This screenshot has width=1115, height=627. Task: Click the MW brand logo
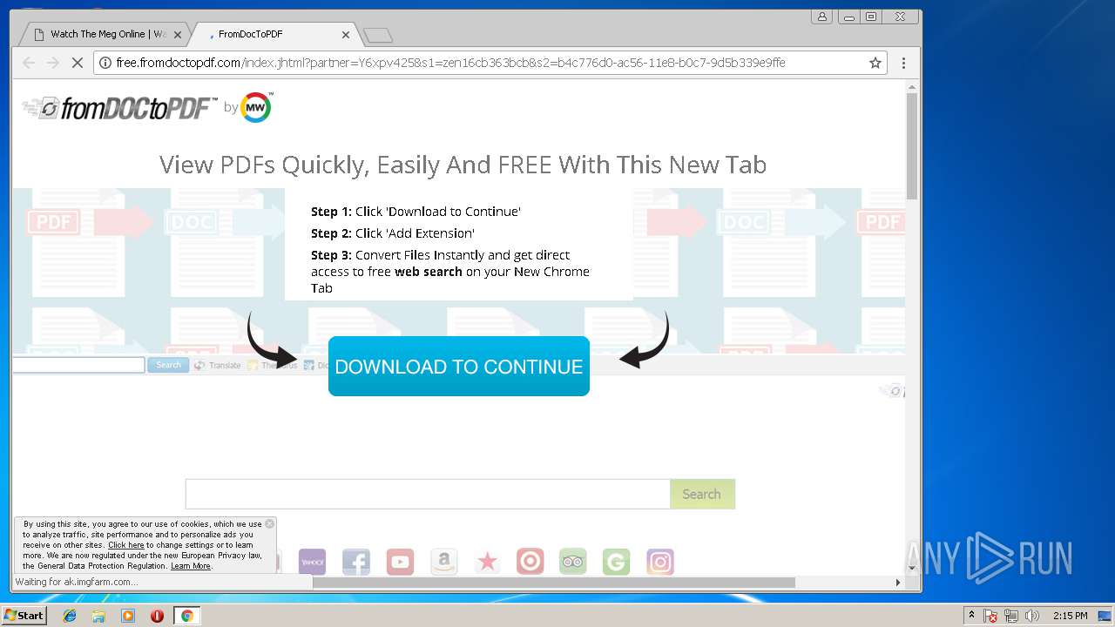[x=256, y=107]
